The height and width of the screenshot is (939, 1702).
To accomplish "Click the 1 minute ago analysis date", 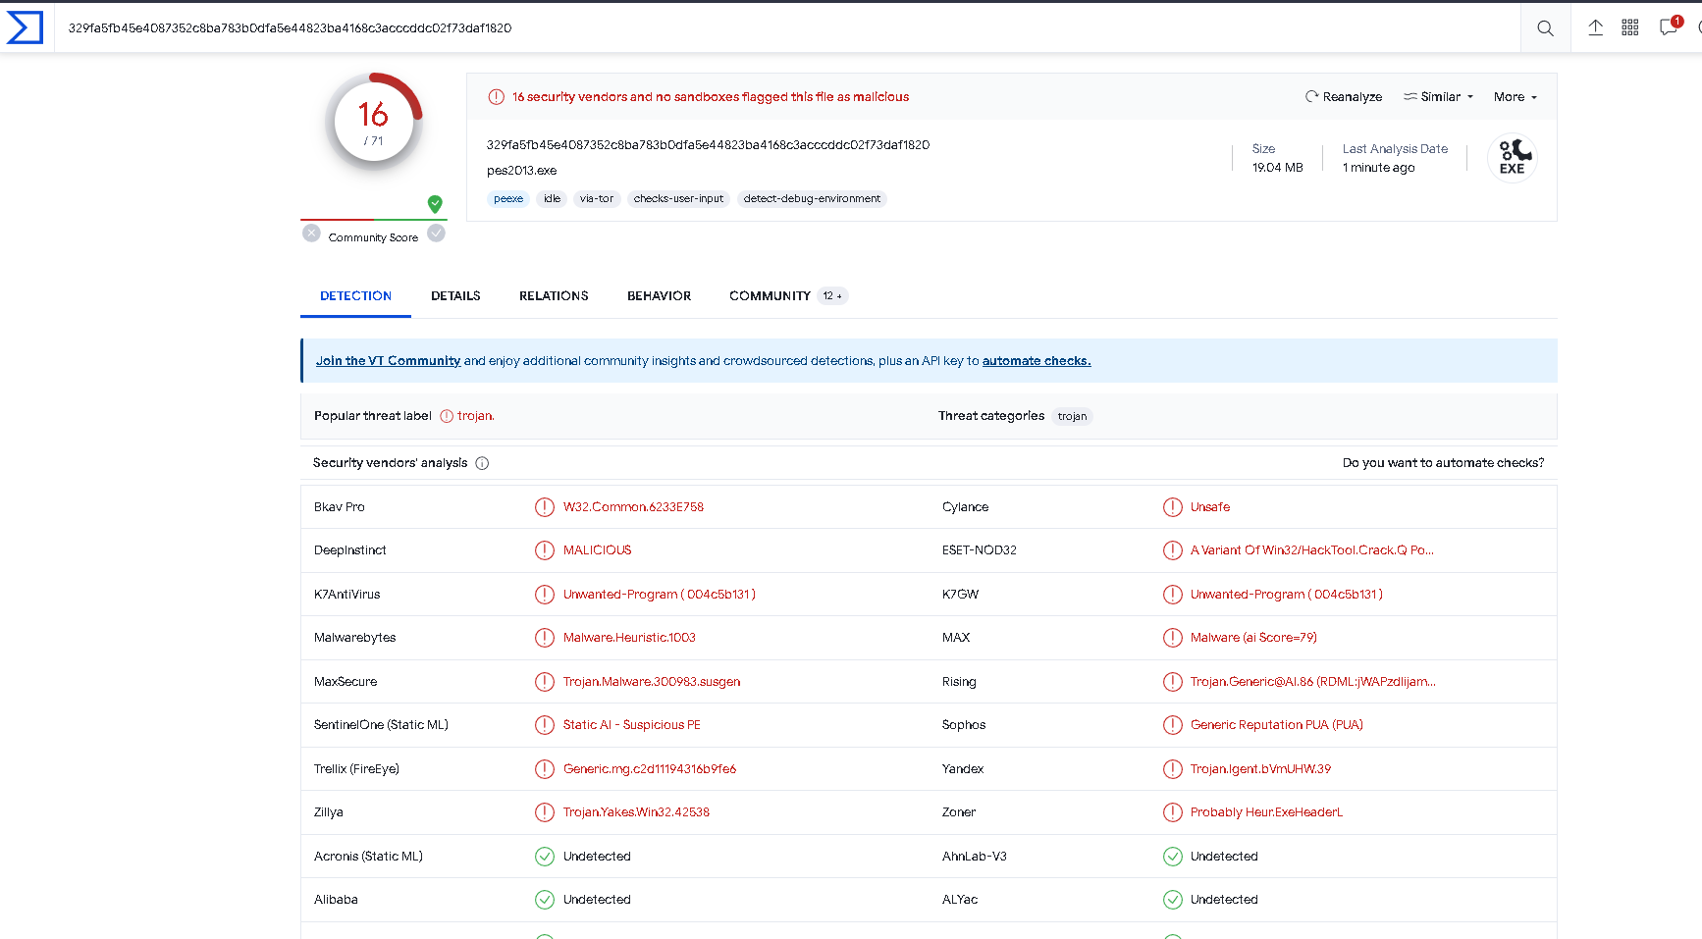I will pyautogui.click(x=1378, y=168).
